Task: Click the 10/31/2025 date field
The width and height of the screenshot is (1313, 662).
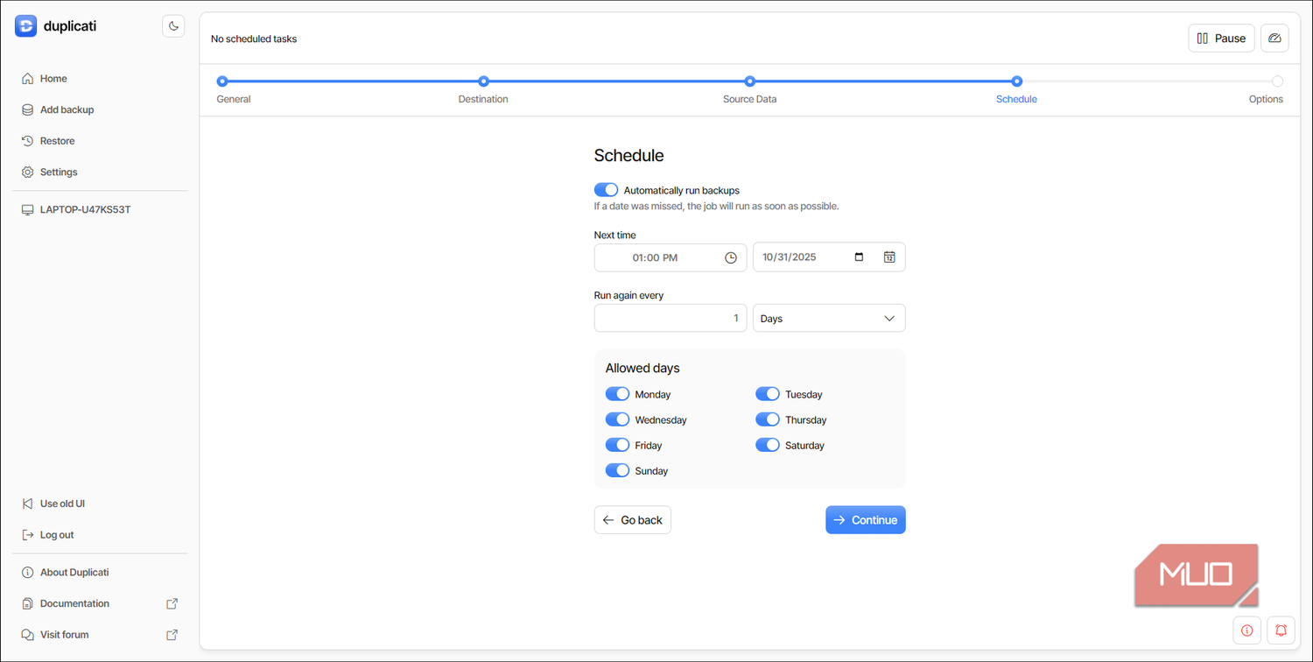Action: point(829,257)
